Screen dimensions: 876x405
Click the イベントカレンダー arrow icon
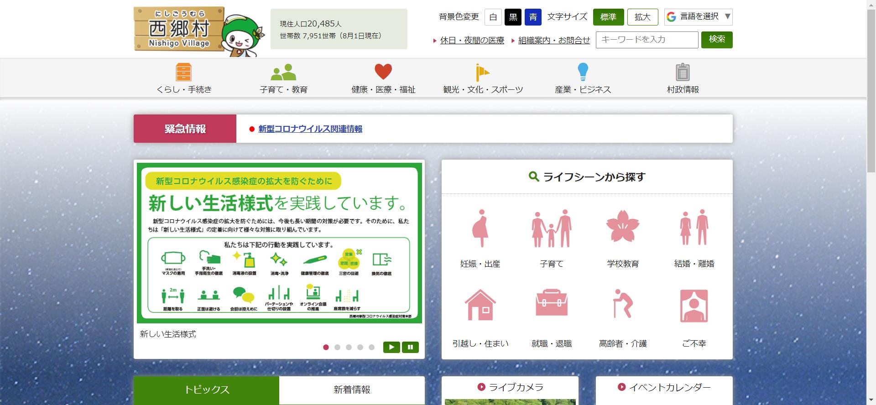(621, 387)
